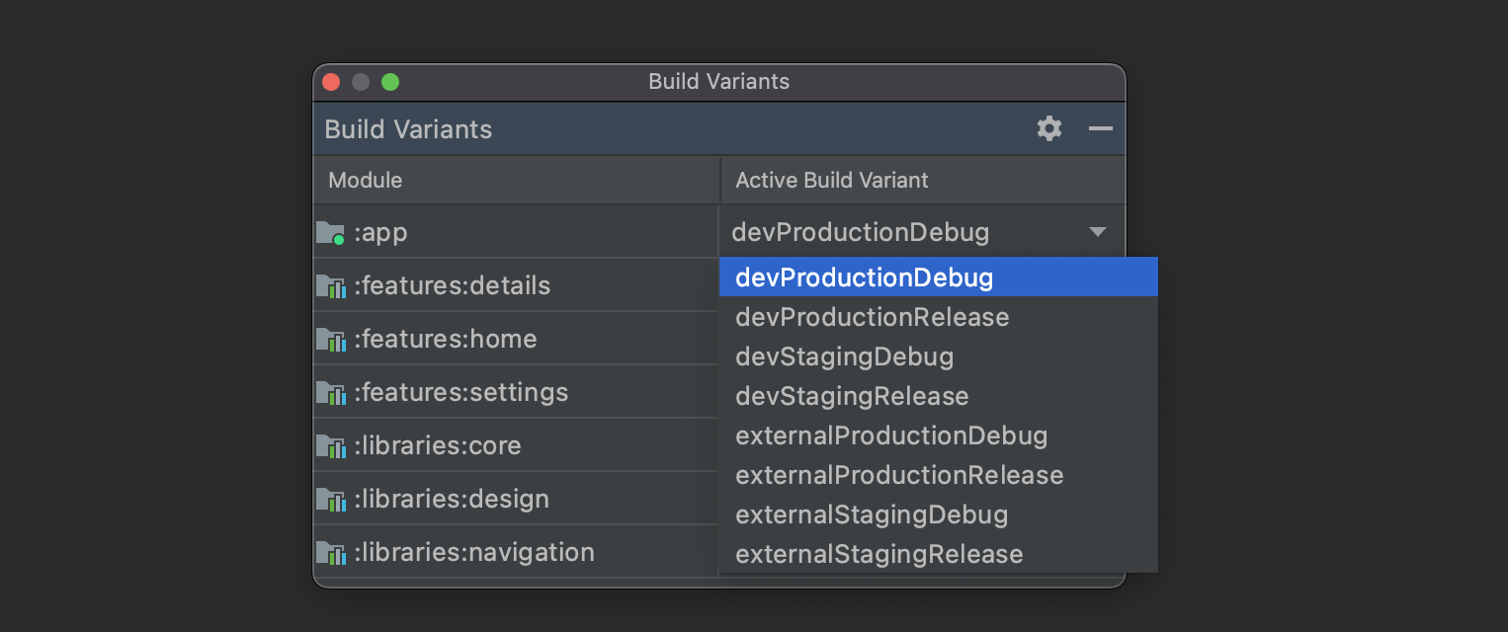Select devProductionDebug in the dropdown list
This screenshot has height=632, width=1508.
[865, 277]
